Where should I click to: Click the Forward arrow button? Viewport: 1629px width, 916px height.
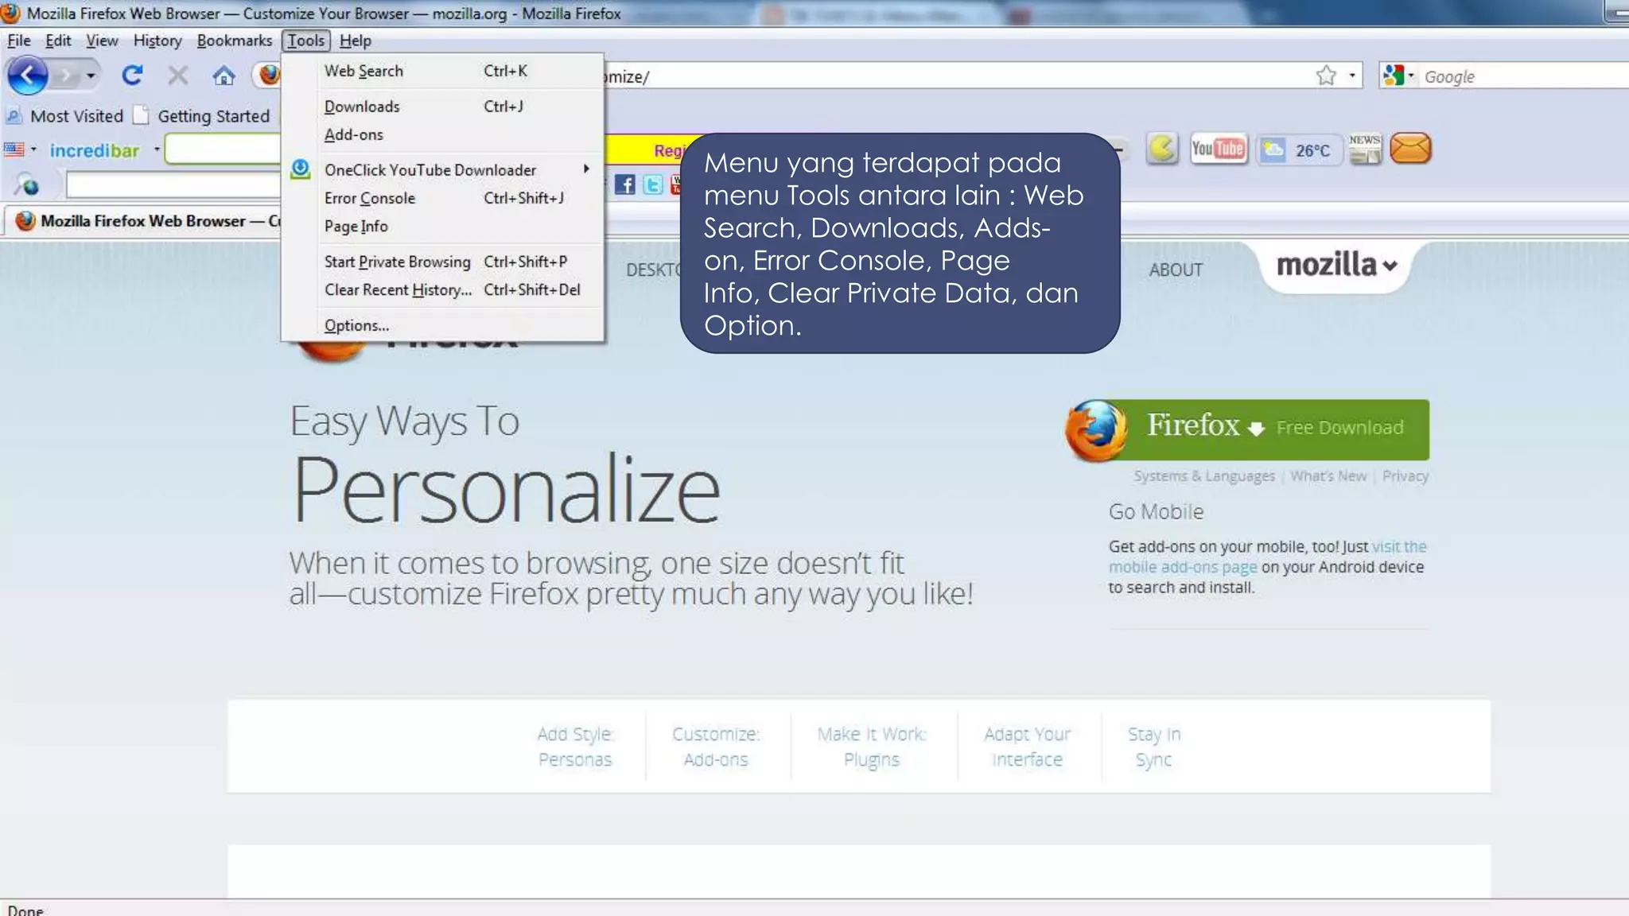[67, 76]
